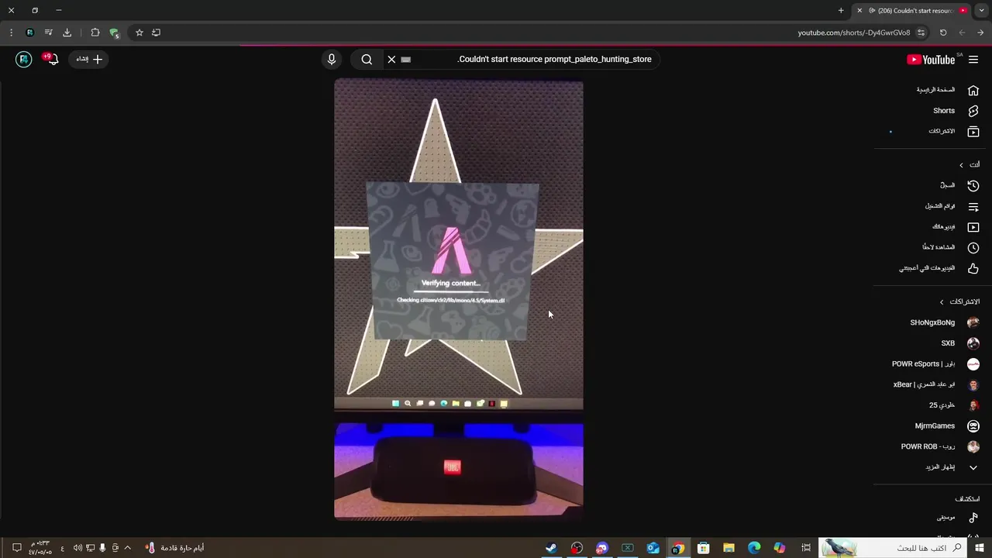Click the icon next to the bookmark star
This screenshot has height=558, width=992.
coord(156,33)
